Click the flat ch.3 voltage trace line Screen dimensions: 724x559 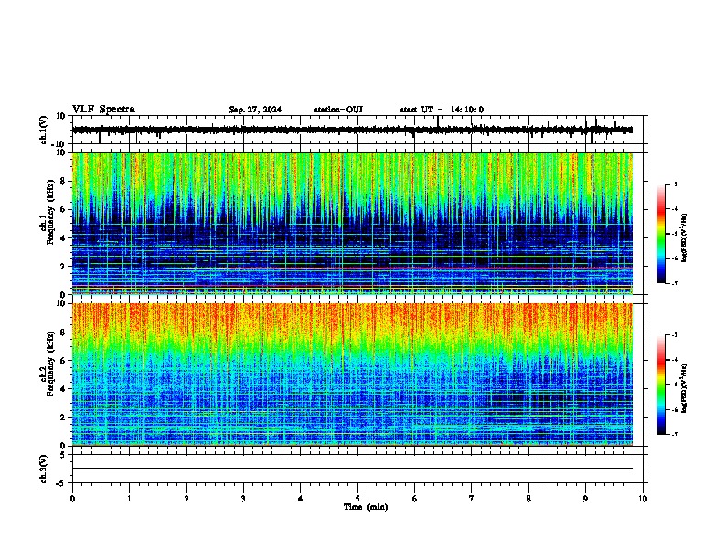tap(353, 469)
